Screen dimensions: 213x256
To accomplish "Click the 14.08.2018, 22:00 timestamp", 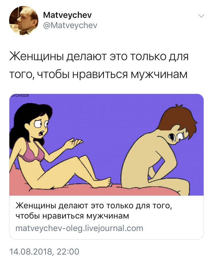I will coord(44,251).
